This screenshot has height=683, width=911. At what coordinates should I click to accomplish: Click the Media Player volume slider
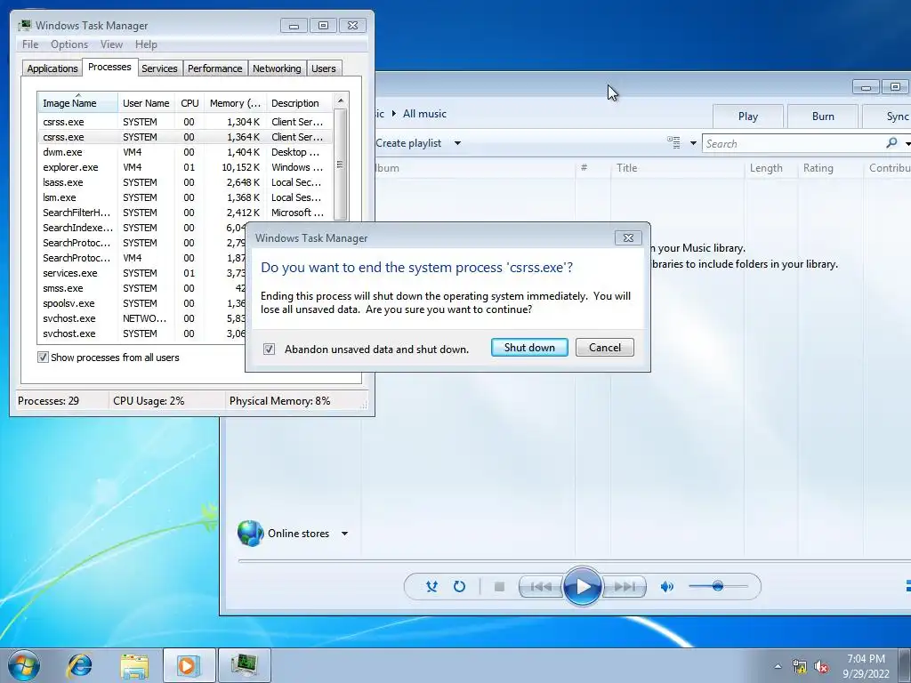(718, 586)
